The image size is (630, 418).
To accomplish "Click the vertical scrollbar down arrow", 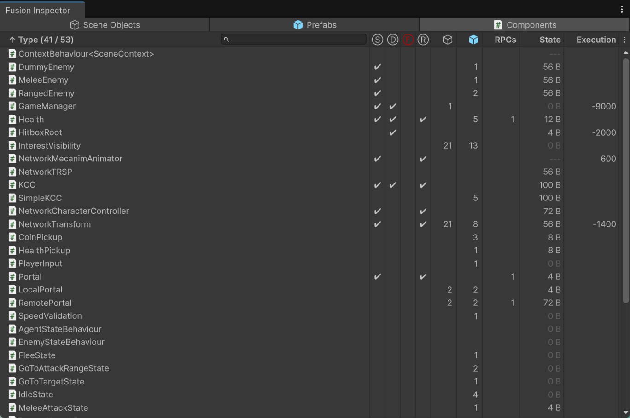I will 625,412.
